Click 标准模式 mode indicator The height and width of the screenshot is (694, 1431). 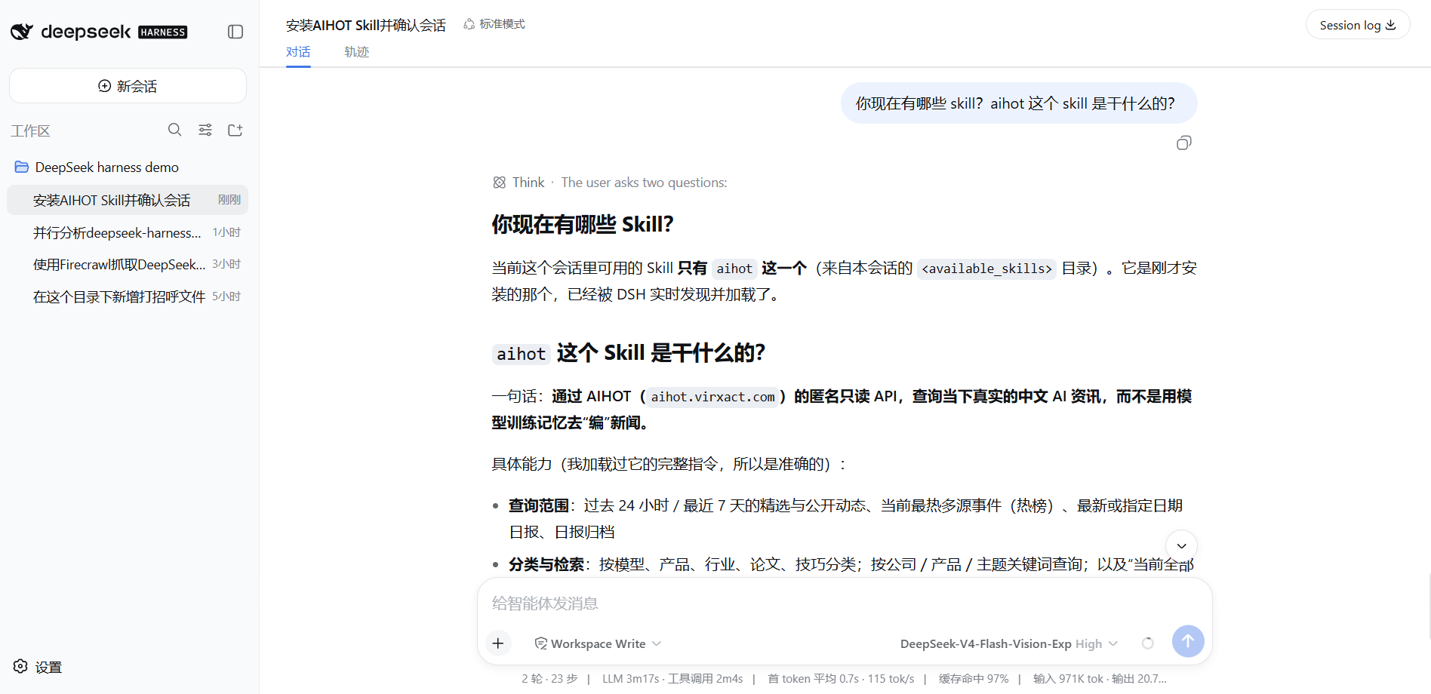(494, 24)
